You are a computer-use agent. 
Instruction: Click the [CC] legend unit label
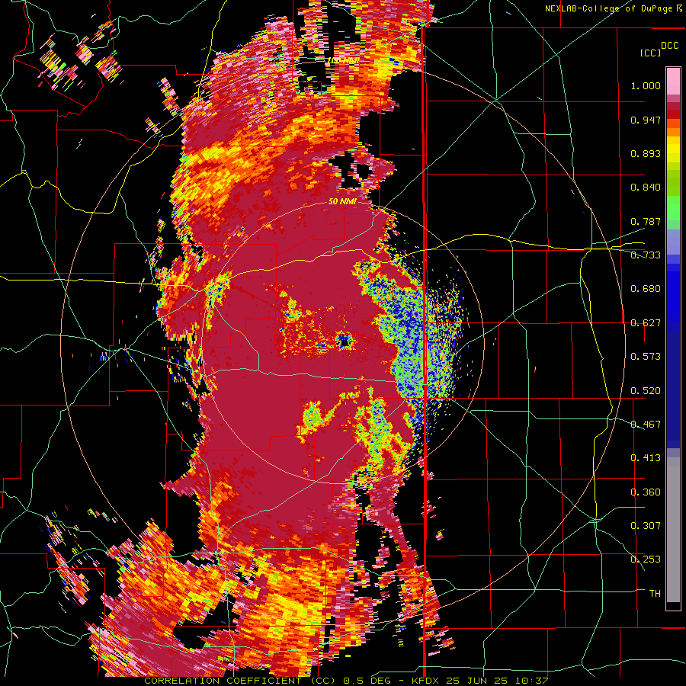(x=650, y=53)
